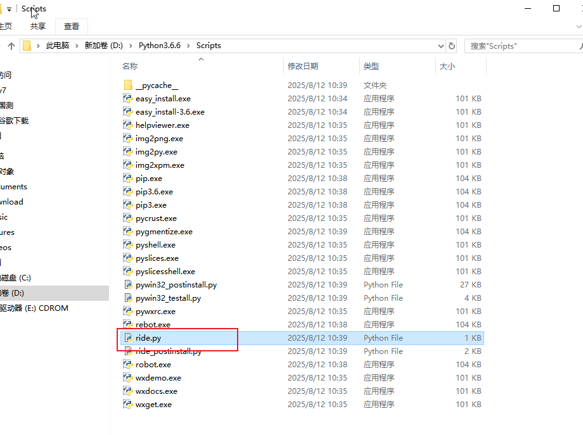The width and height of the screenshot is (583, 435).
Task: Select the pyslicesshell.exe file icon
Action: (128, 272)
